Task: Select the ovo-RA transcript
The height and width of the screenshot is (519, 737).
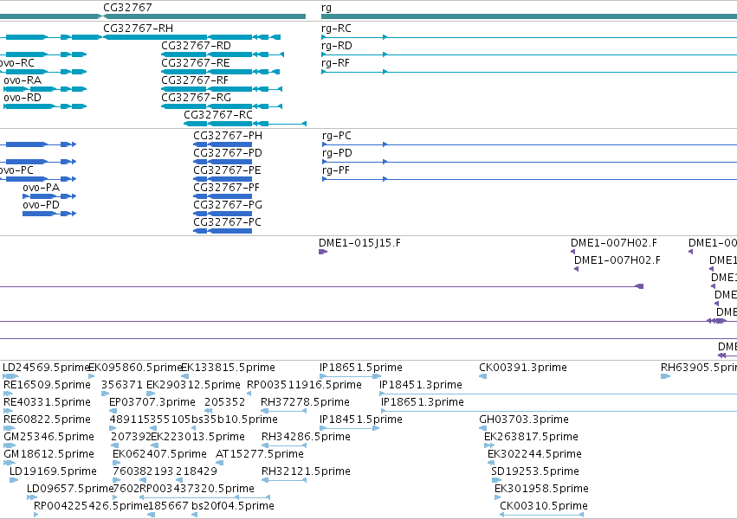Action: point(45,89)
